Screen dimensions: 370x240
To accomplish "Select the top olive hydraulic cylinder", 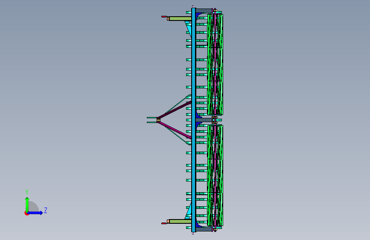I will 180,18.
